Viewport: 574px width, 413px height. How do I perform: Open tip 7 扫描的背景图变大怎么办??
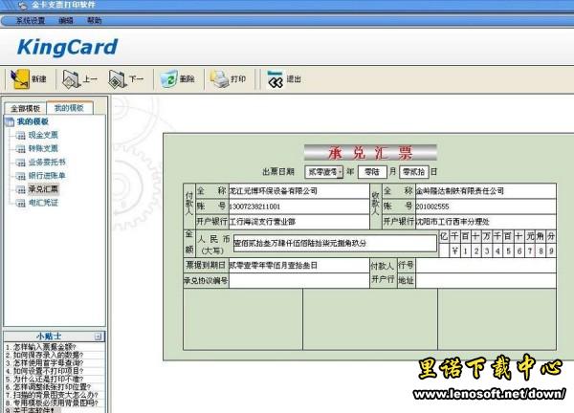(x=52, y=395)
